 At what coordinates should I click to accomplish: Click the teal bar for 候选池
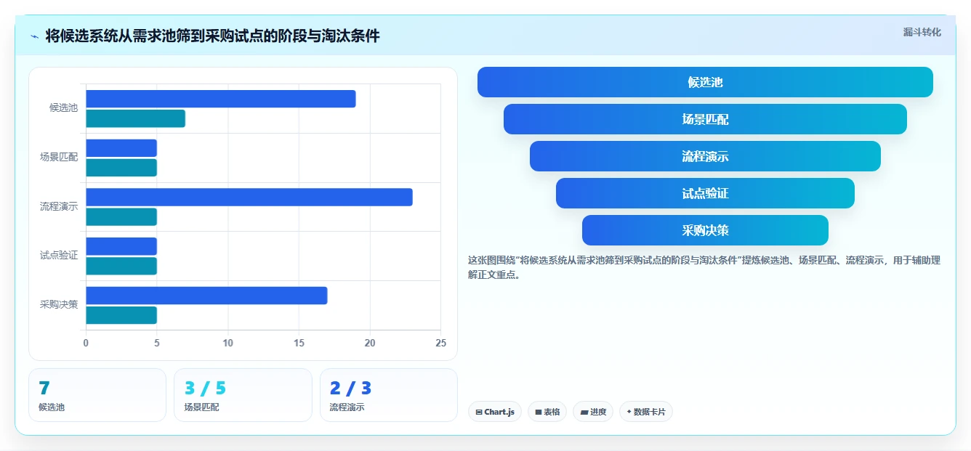136,118
